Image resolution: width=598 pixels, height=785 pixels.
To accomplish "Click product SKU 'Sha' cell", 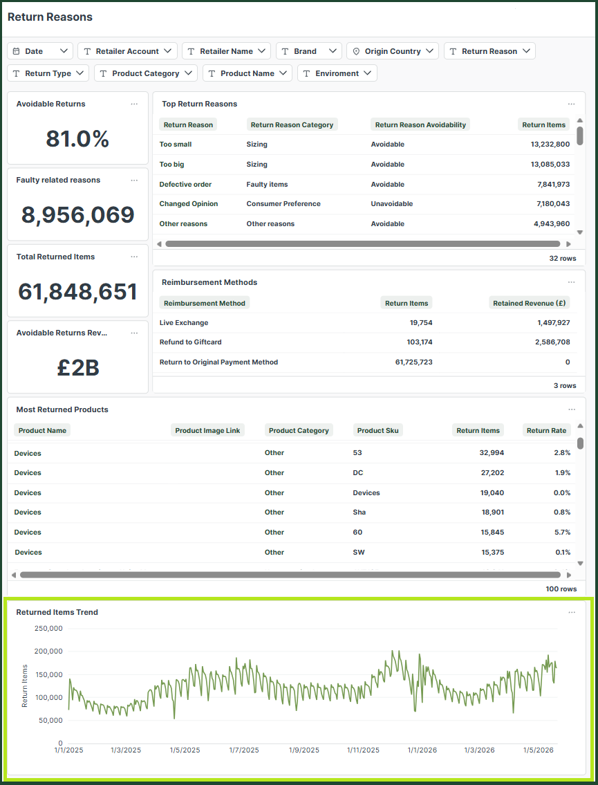I will point(359,512).
